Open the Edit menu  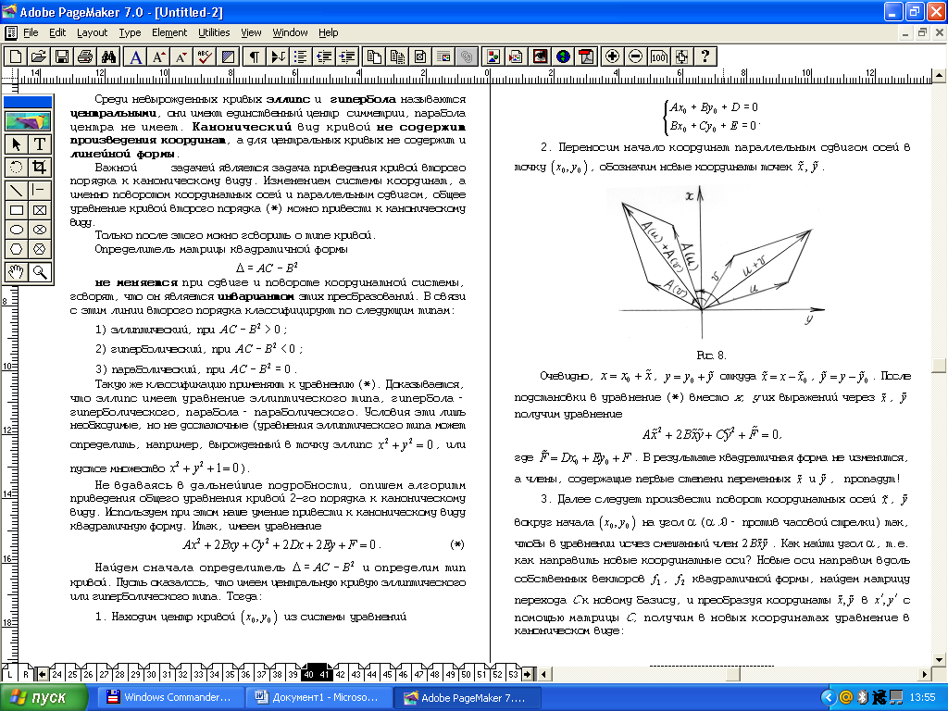[57, 32]
